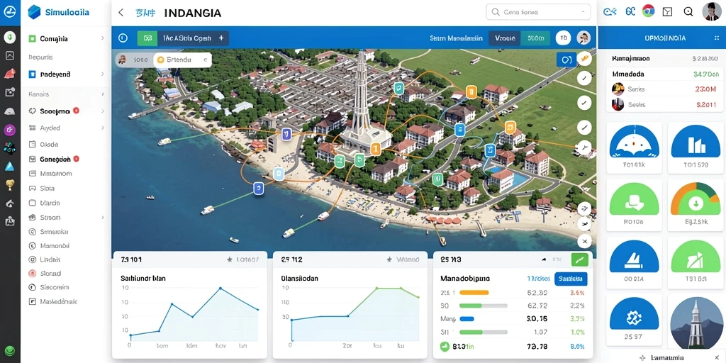Open the user avatar in the top right corner
The height and width of the screenshot is (363, 726).
pos(711,11)
